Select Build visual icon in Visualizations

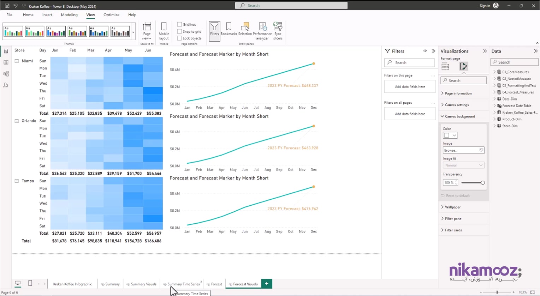point(445,66)
